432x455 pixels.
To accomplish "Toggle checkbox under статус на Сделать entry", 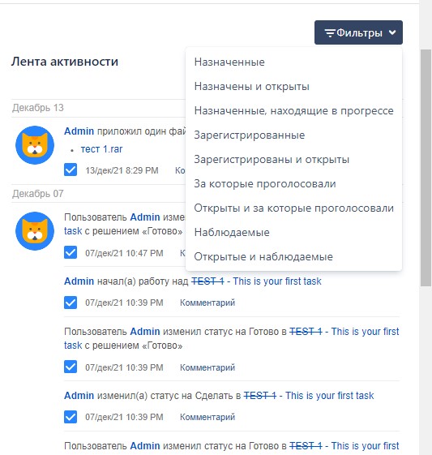I will click(71, 417).
